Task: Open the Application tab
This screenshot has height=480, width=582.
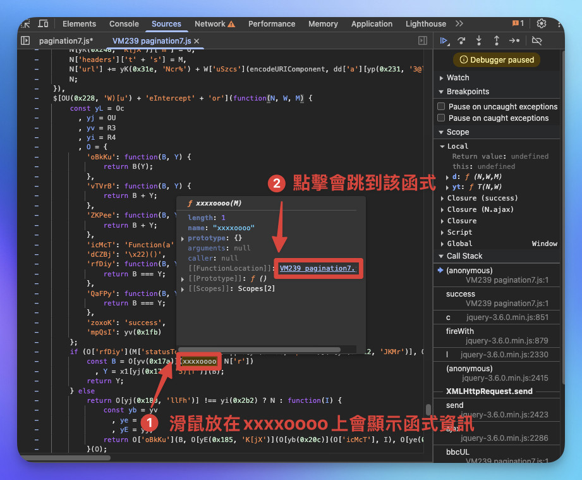Action: pyautogui.click(x=372, y=24)
